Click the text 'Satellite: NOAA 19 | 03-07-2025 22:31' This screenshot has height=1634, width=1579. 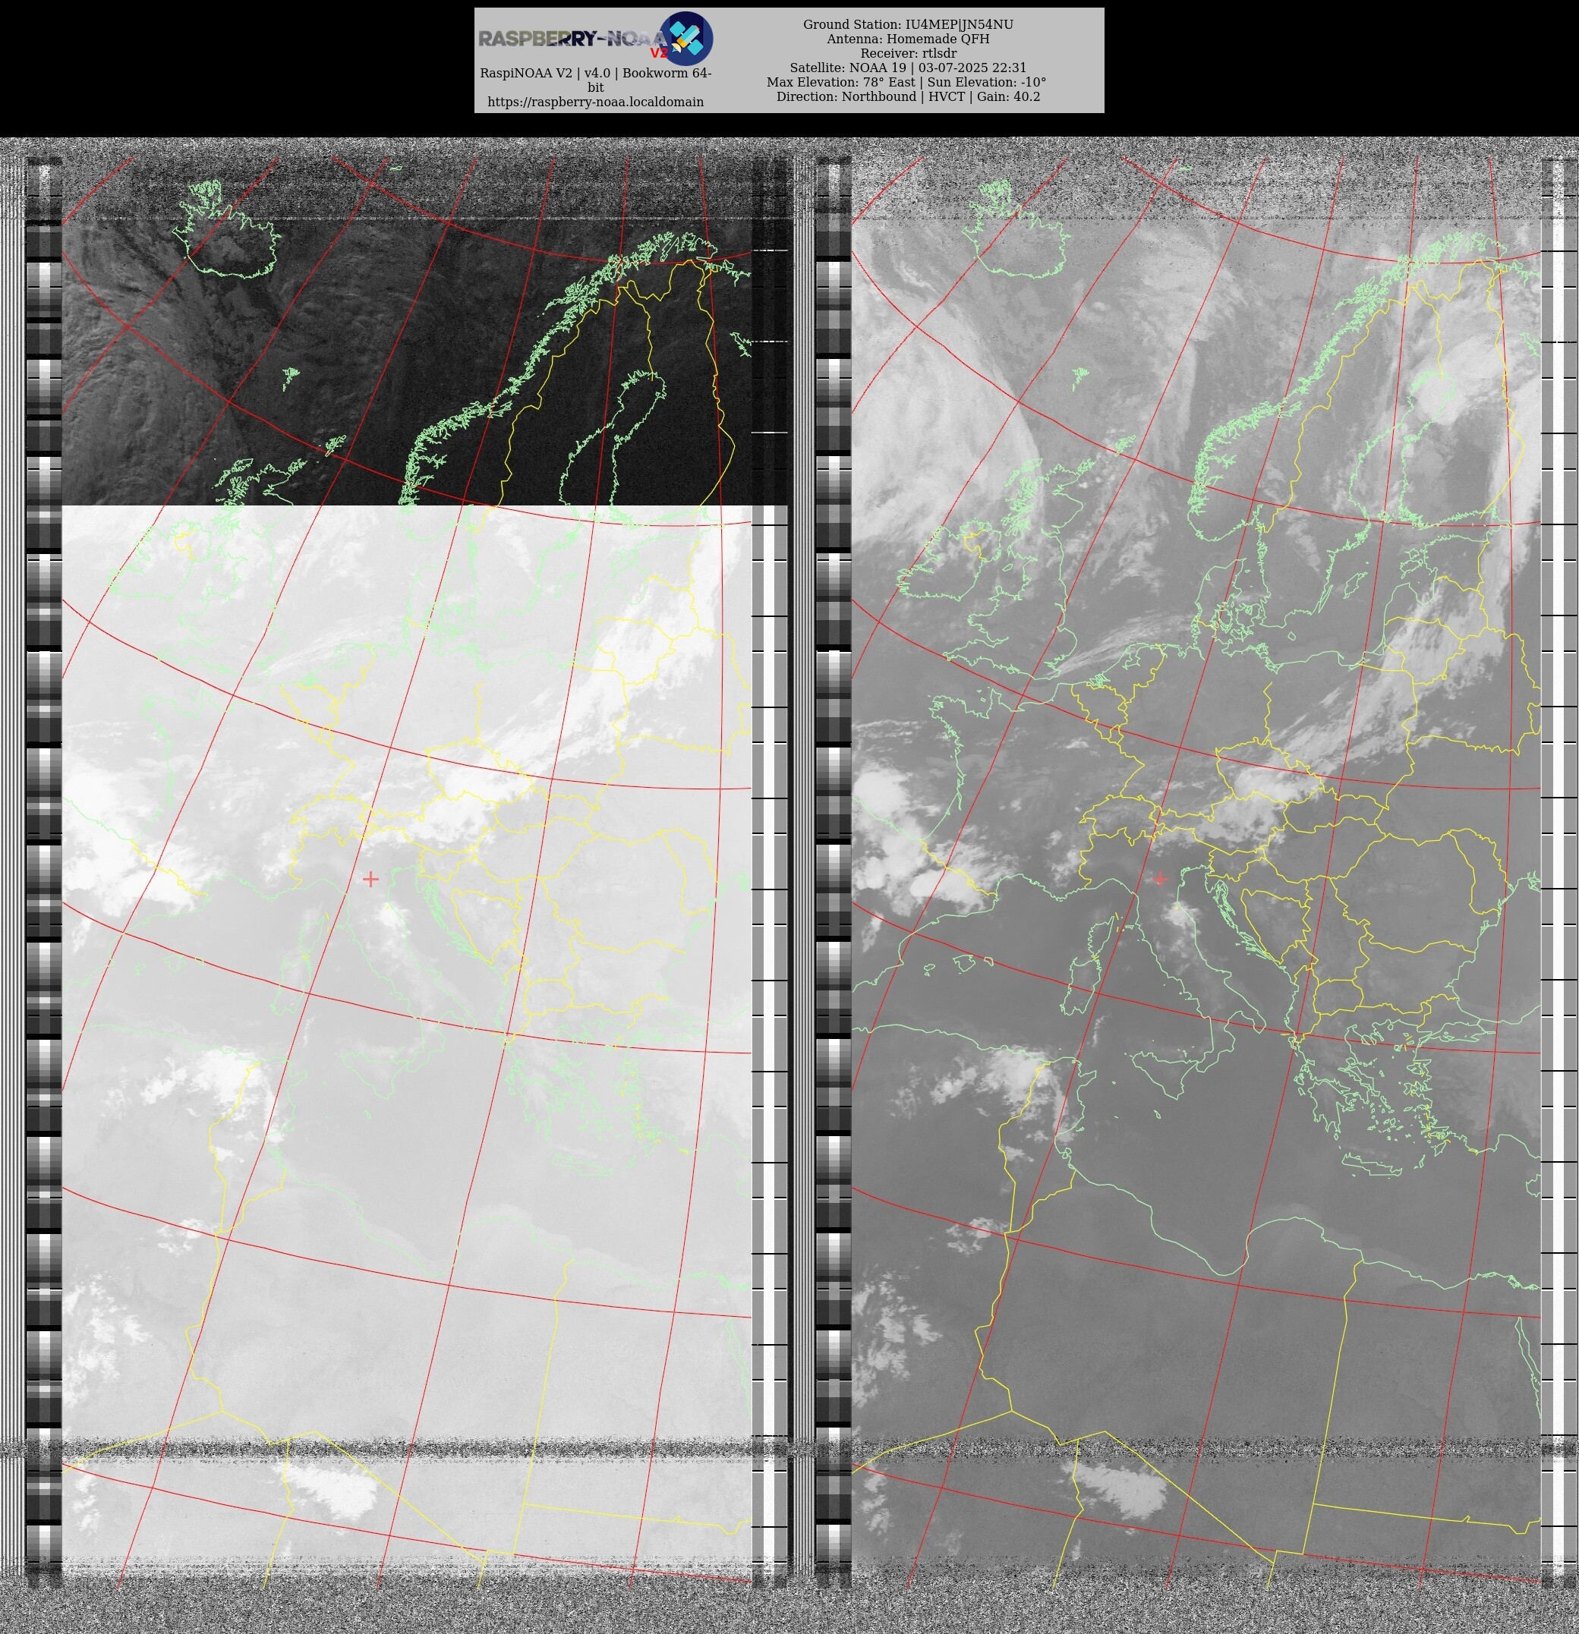coord(908,68)
